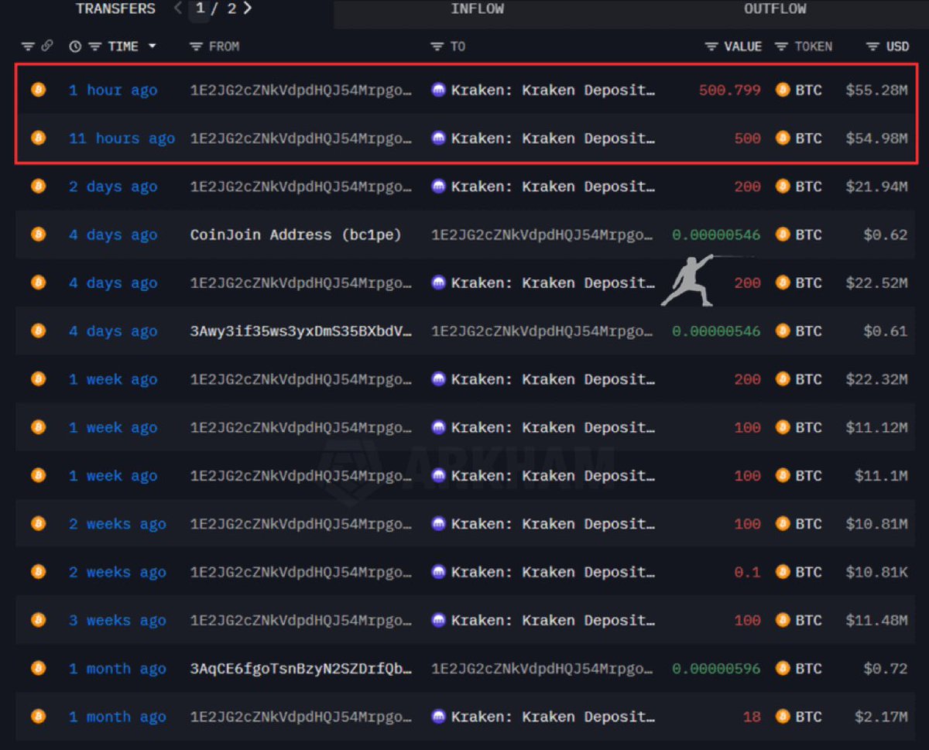Click the Bitcoin chain icon in the $2.17M row
This screenshot has height=750, width=929.
pyautogui.click(x=38, y=717)
